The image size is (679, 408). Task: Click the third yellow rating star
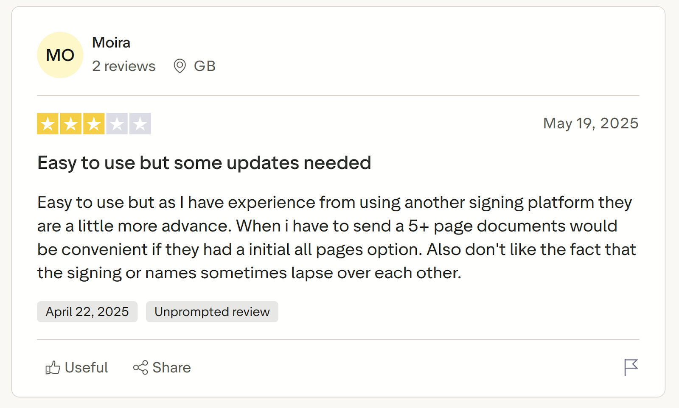coord(94,124)
